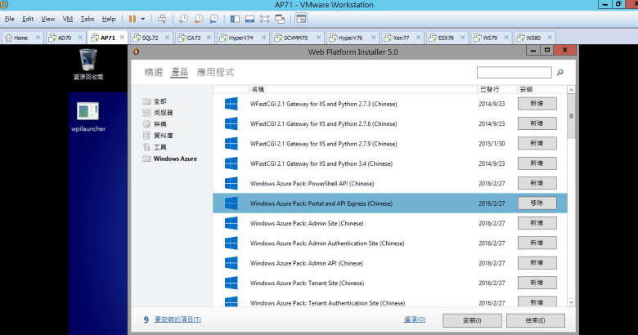The image size is (638, 335).
Task: Click the take snapshot clock icon
Action: [184, 18]
